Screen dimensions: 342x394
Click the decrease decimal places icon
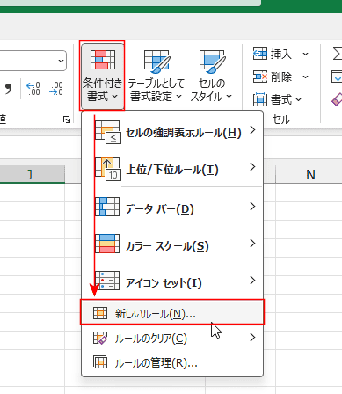click(x=55, y=88)
